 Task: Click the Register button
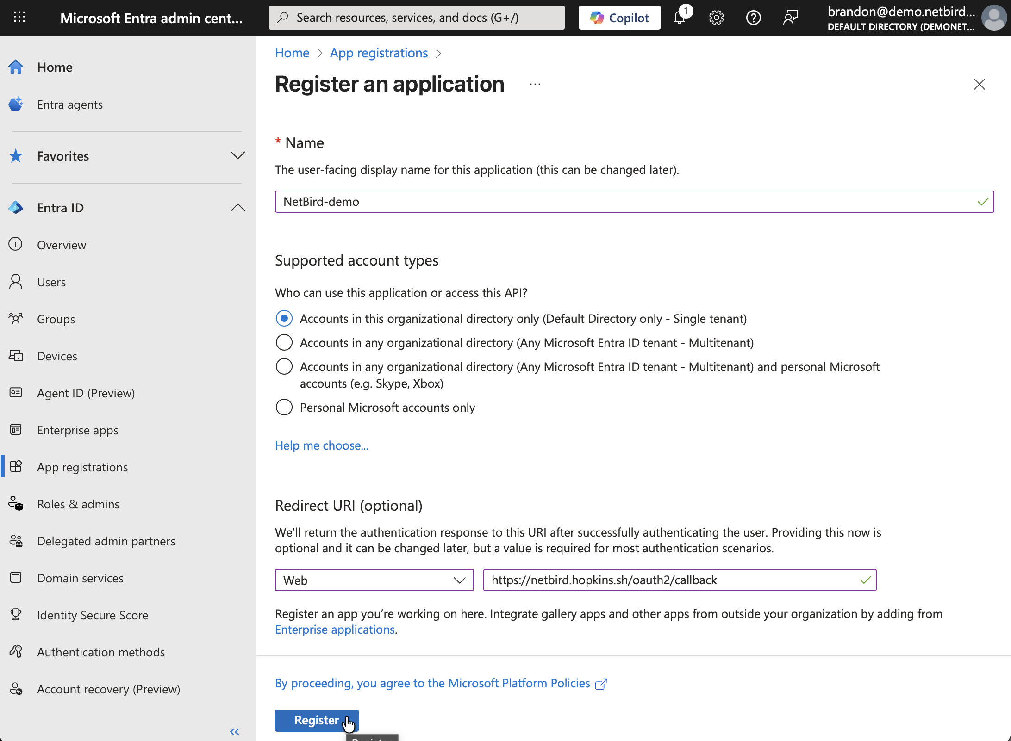[316, 720]
